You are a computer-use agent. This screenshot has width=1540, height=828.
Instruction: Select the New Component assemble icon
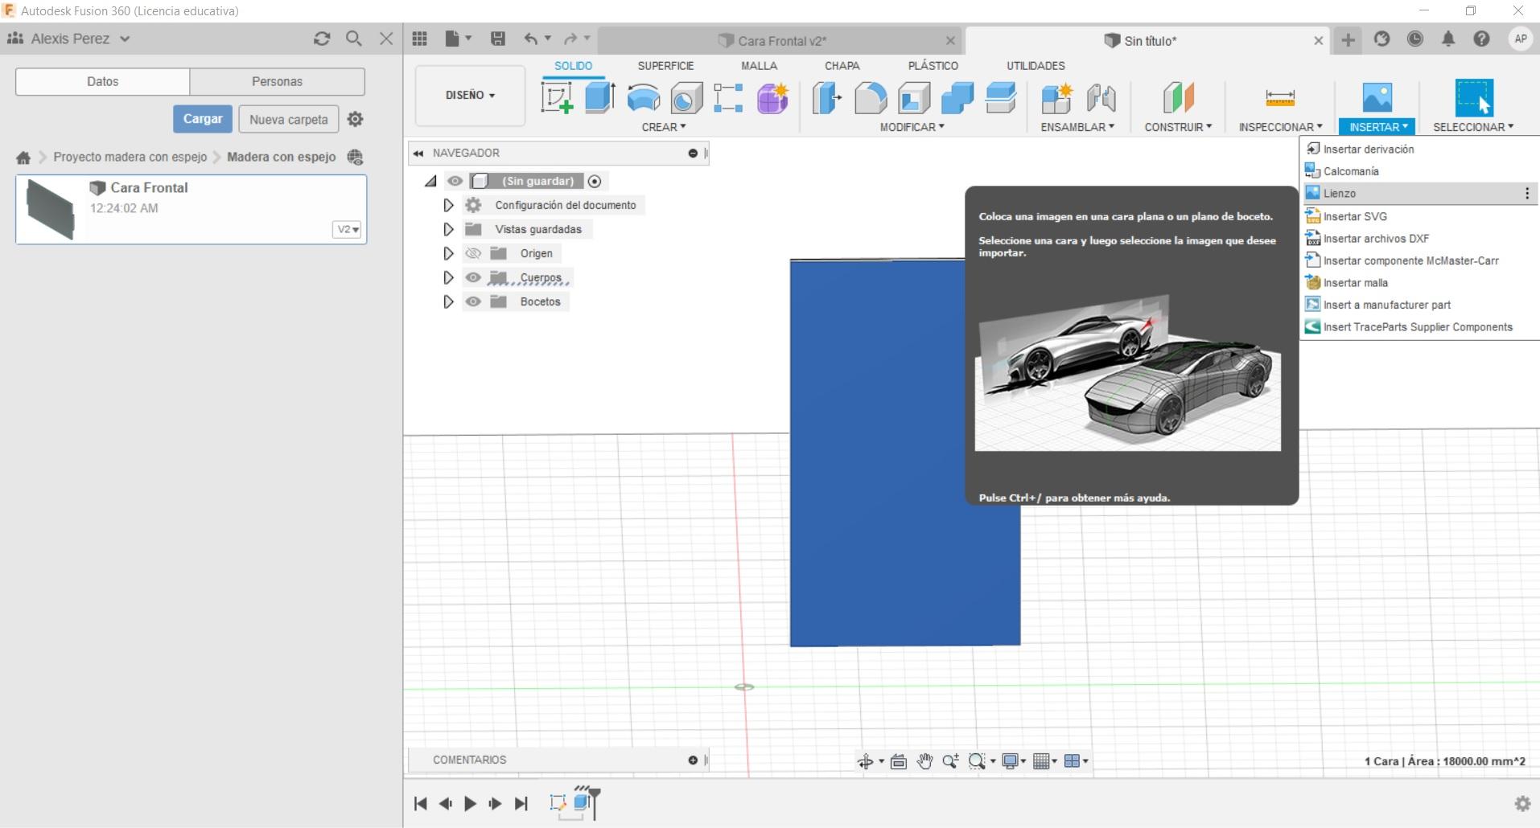click(1056, 98)
